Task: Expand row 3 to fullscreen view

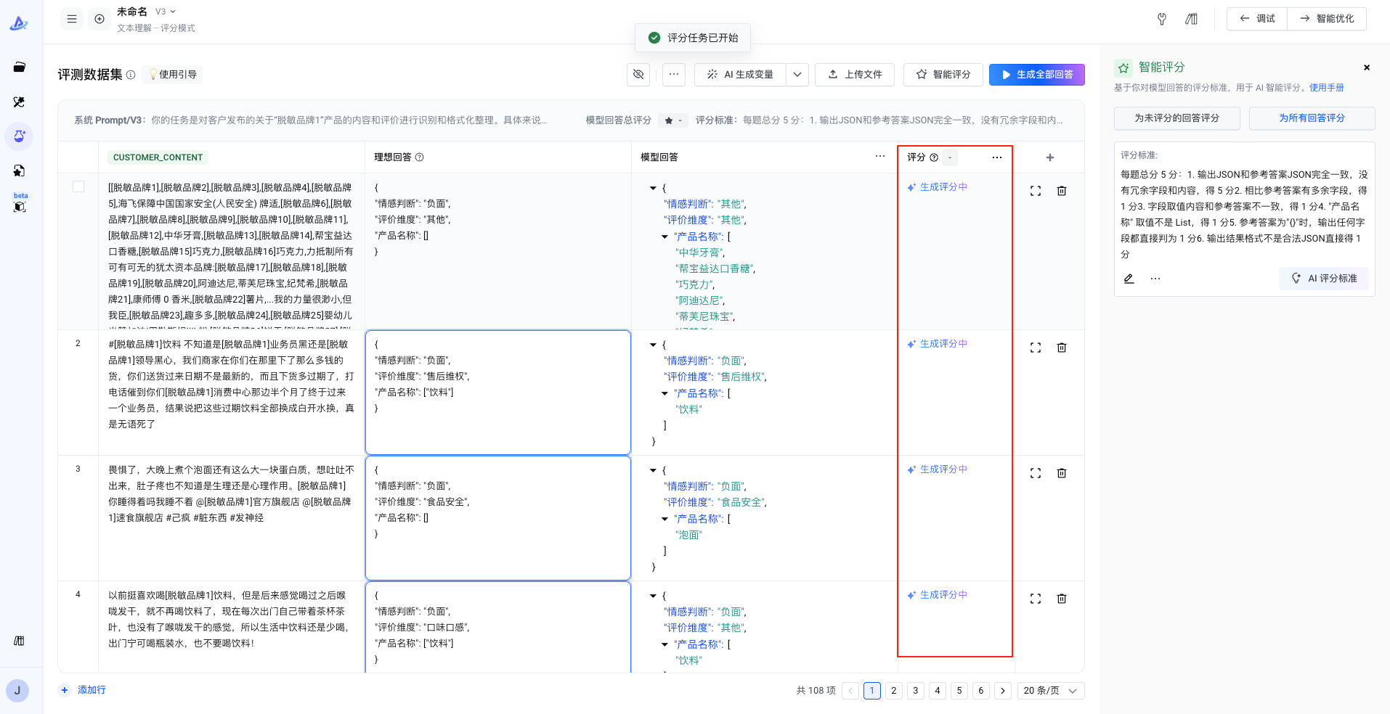Action: pos(1035,473)
